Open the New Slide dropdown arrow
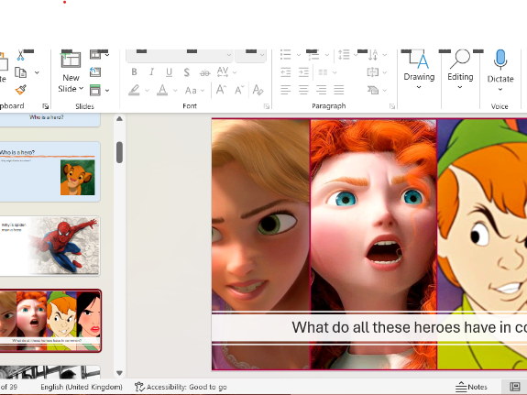Viewport: 527px width, 395px height. (x=81, y=89)
